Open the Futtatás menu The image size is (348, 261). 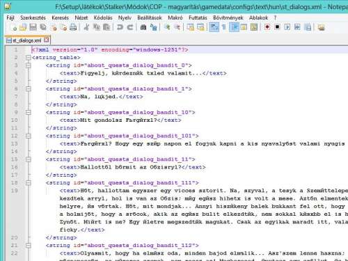coord(198,17)
